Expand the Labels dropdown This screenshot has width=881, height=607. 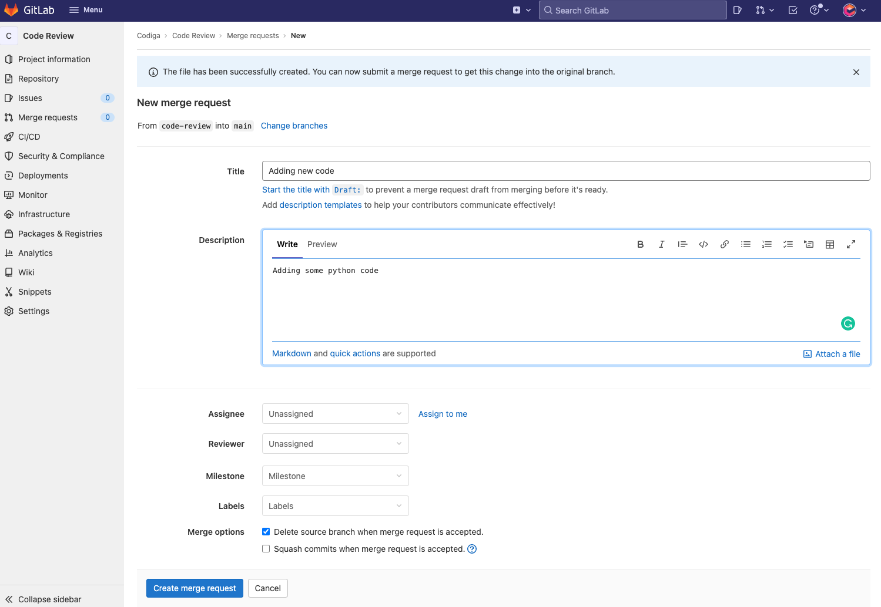click(x=335, y=506)
